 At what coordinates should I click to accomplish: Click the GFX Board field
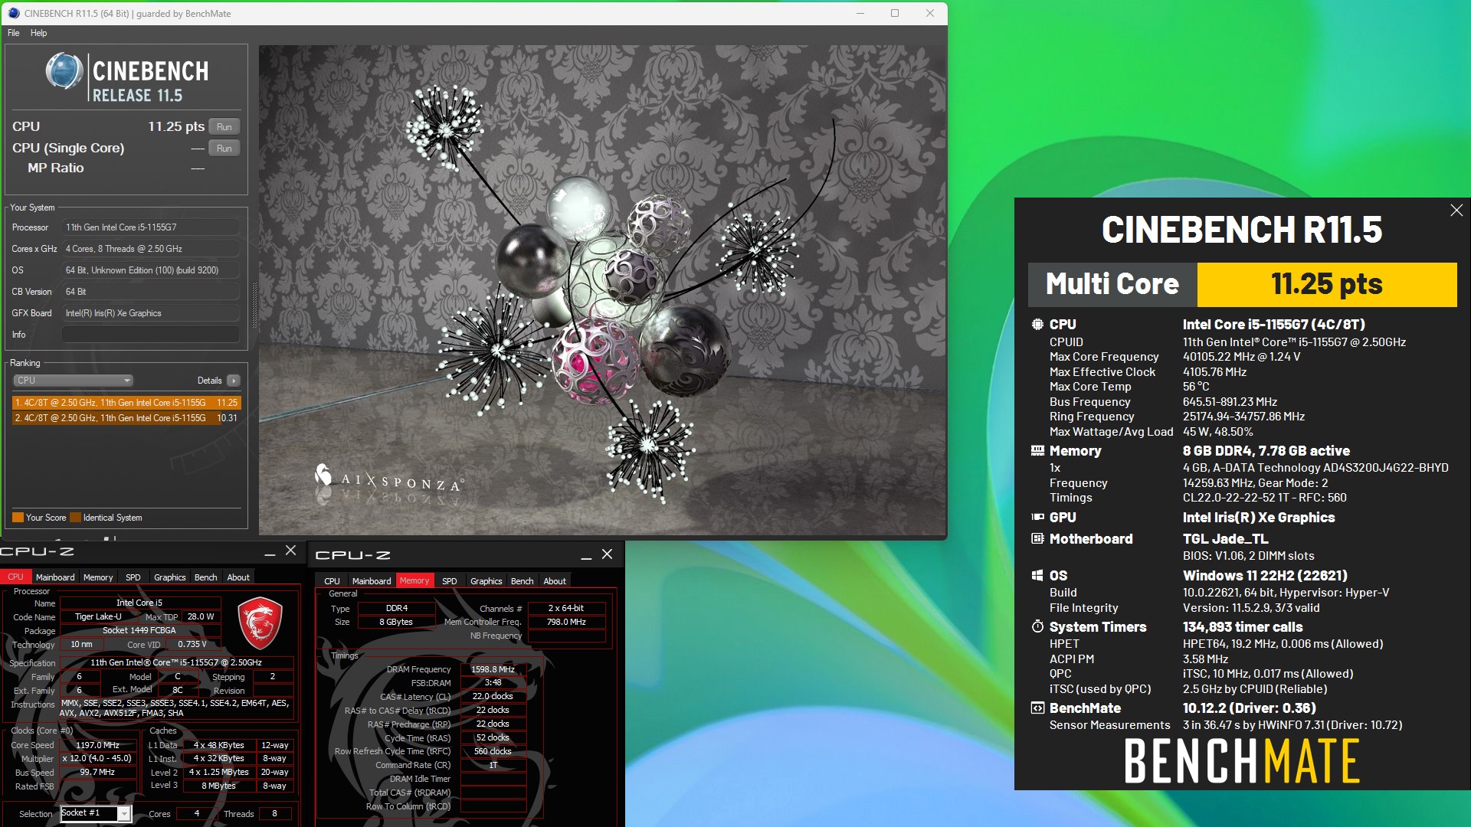151,313
